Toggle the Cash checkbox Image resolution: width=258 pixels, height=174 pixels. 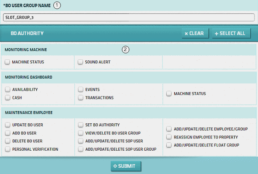point(8,98)
